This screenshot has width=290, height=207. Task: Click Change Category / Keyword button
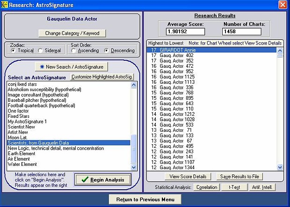click(72, 33)
